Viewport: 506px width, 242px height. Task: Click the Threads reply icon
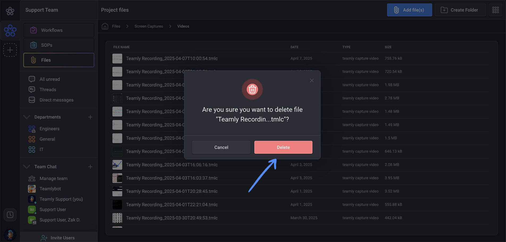click(32, 89)
